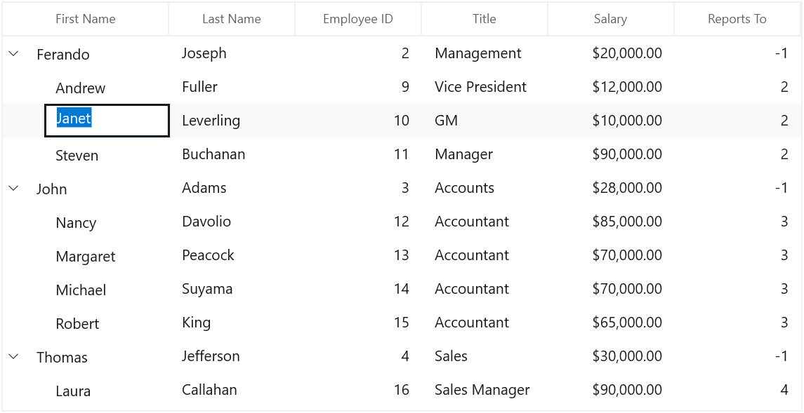804x413 pixels.
Task: Collapse the Thomas row chevron
Action: coord(14,357)
